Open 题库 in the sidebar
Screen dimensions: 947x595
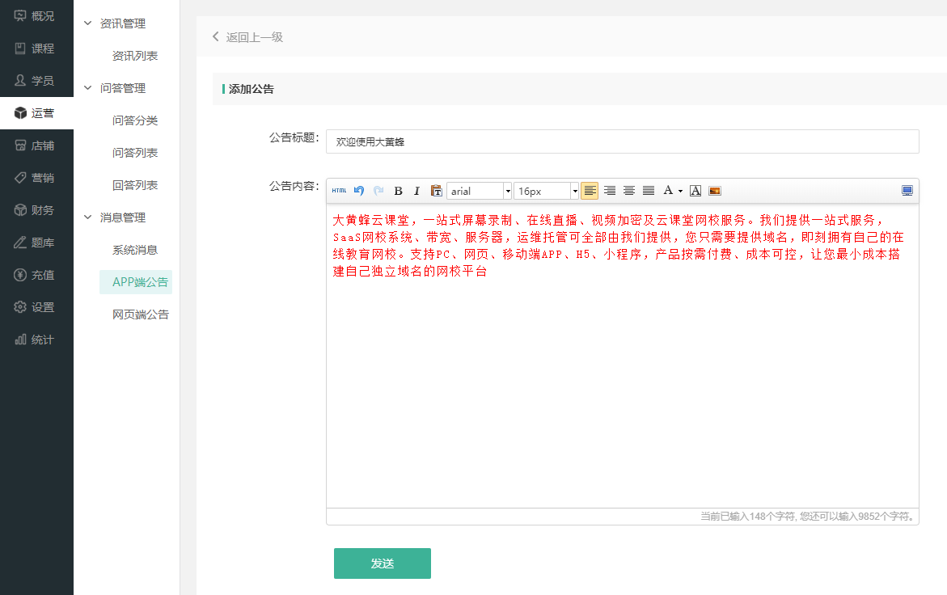36,243
